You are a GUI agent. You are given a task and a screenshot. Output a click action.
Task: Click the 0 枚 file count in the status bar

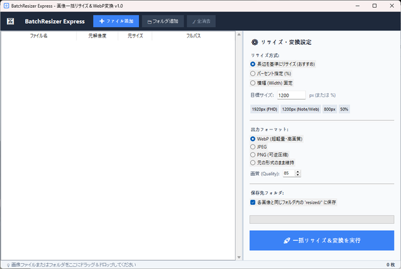391,265
